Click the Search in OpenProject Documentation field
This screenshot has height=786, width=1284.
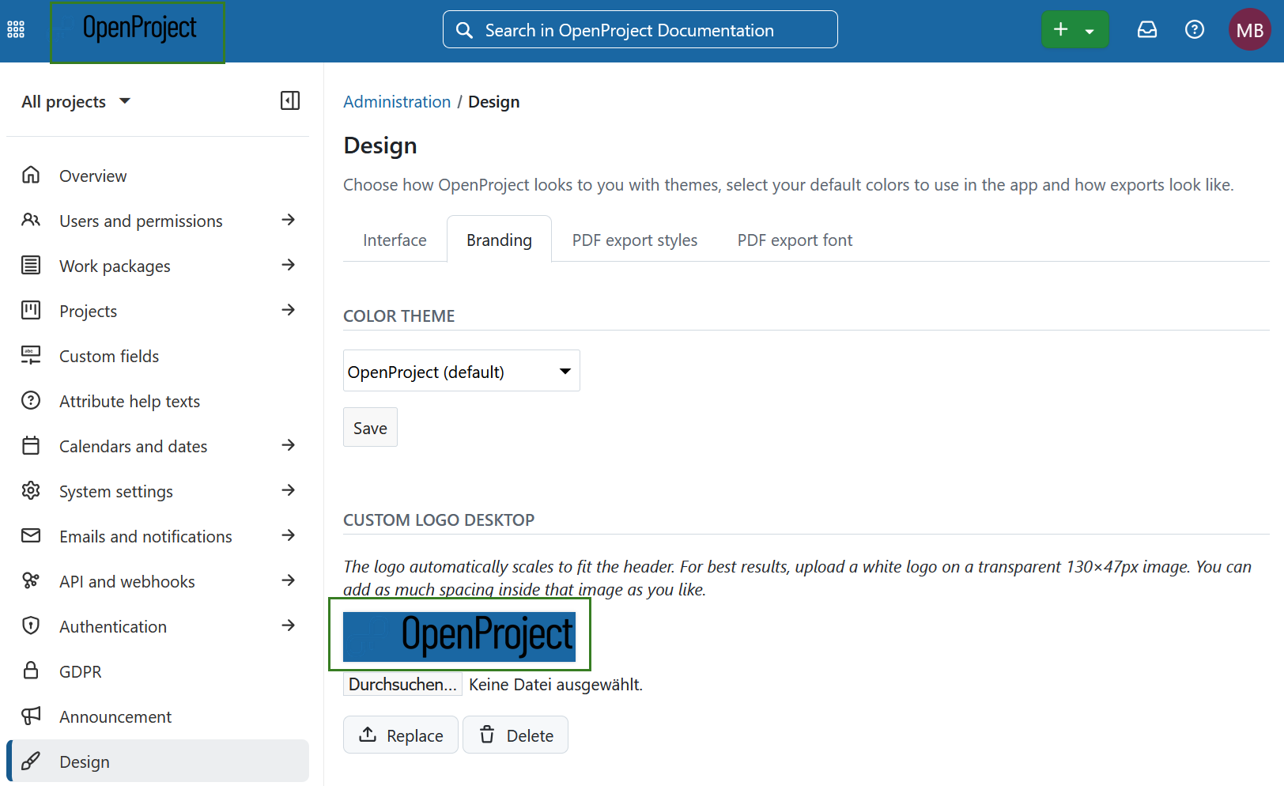tap(640, 29)
